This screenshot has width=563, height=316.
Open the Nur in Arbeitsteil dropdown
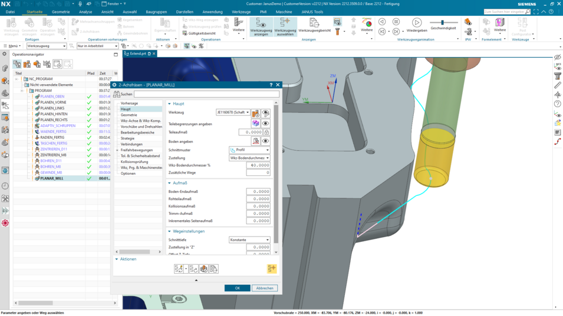click(x=97, y=46)
